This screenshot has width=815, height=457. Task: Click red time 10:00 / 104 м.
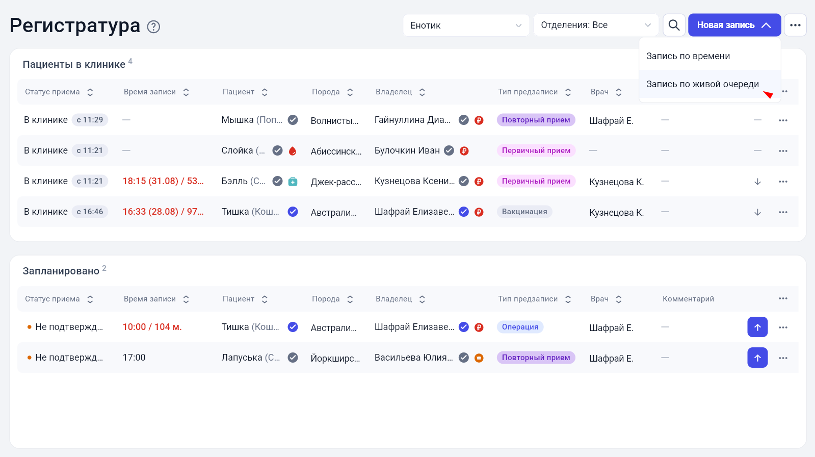pos(152,327)
